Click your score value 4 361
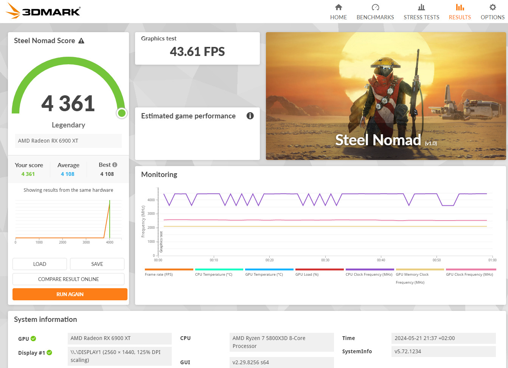The height and width of the screenshot is (368, 508). 28,174
